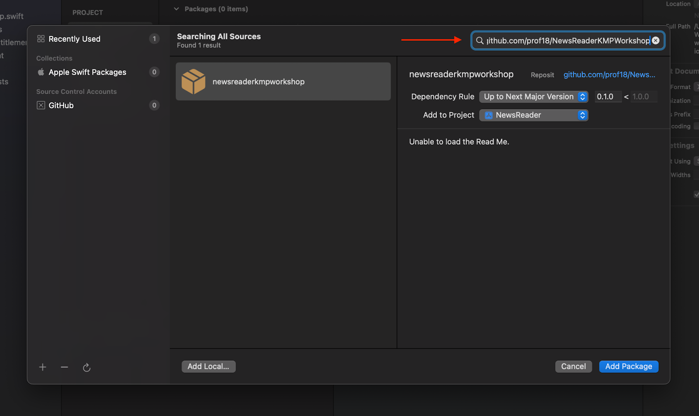The width and height of the screenshot is (699, 416).
Task: Click the Add Package button
Action: (x=629, y=367)
